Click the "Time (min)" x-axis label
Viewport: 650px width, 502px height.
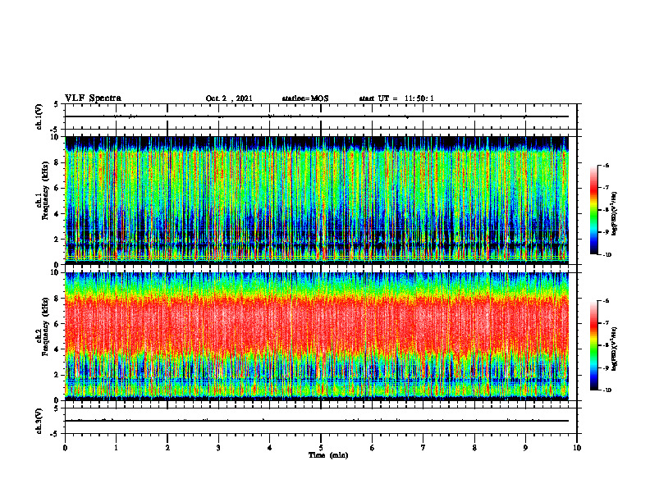(x=328, y=455)
